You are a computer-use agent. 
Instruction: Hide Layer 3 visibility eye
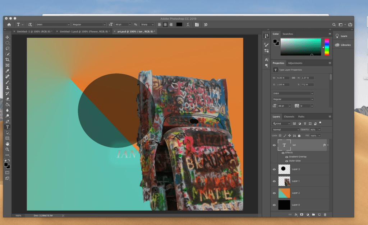click(x=274, y=169)
